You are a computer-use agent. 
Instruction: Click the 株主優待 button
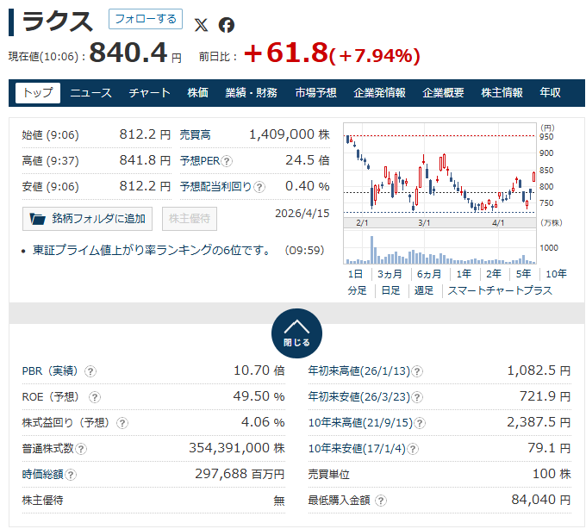190,219
